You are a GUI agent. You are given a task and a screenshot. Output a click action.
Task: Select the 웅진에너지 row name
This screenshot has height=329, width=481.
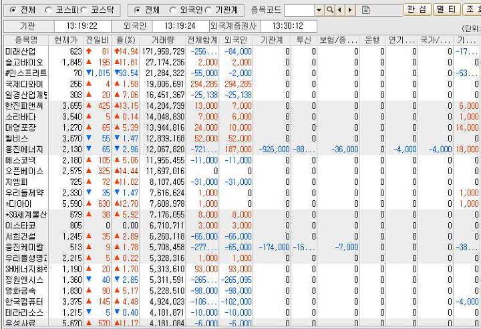(24, 149)
